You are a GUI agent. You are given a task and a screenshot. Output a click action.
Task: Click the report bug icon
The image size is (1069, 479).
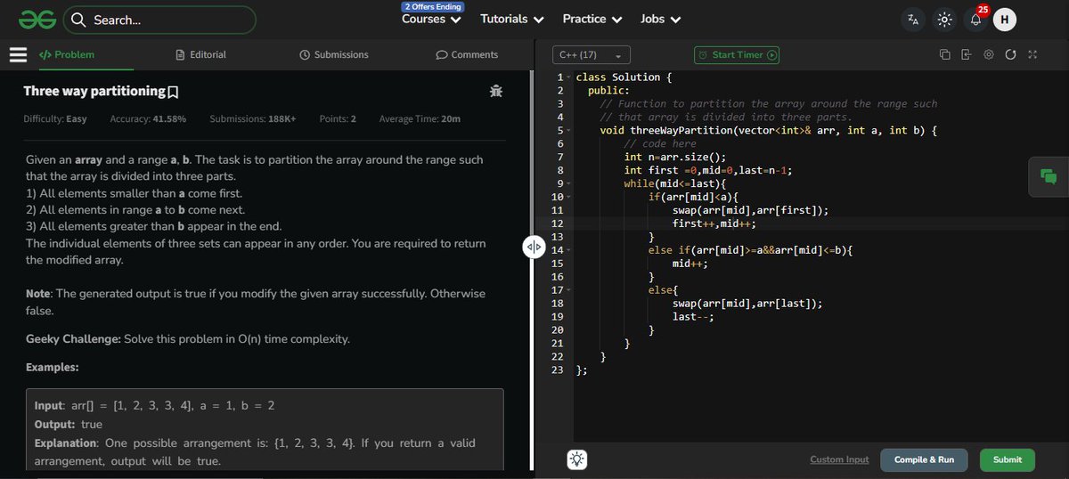tap(496, 91)
